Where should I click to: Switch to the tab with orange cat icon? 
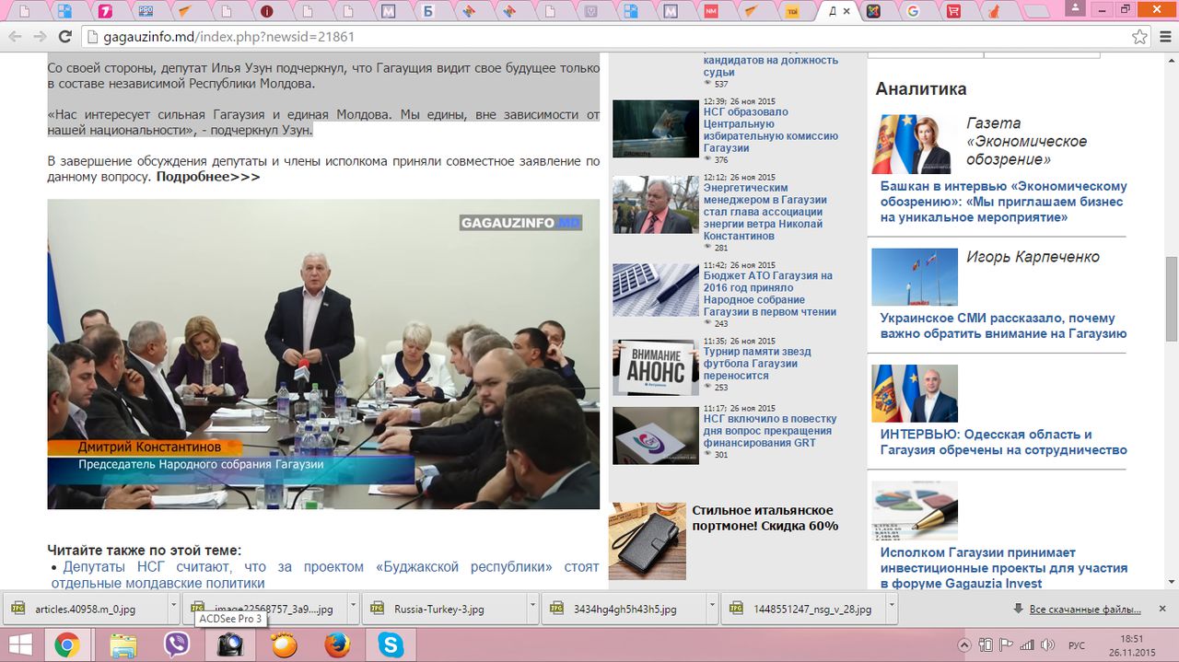pos(994,11)
